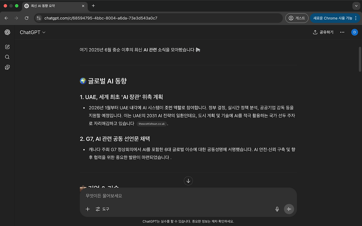Open site permissions from the address bar icon
Screen dimensions: 362x226
pyautogui.click(x=38, y=18)
